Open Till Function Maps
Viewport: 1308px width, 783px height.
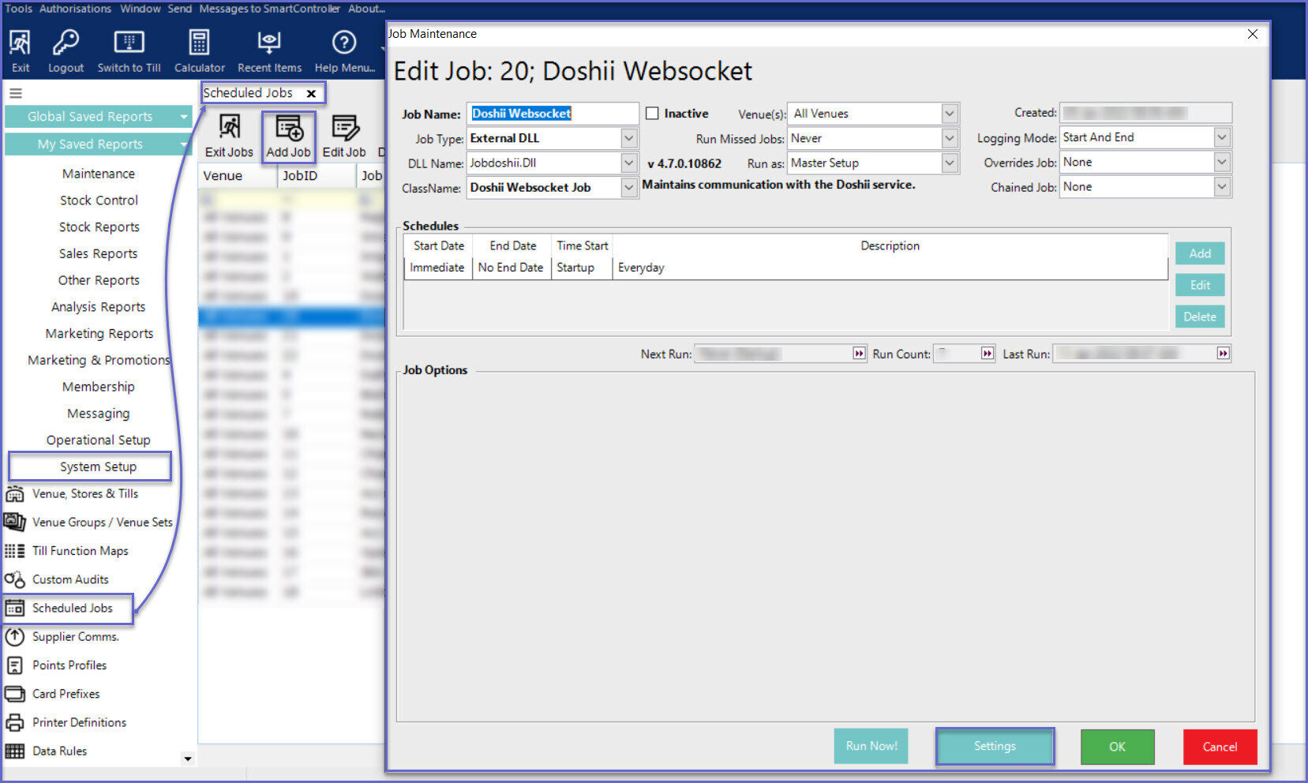pyautogui.click(x=80, y=551)
